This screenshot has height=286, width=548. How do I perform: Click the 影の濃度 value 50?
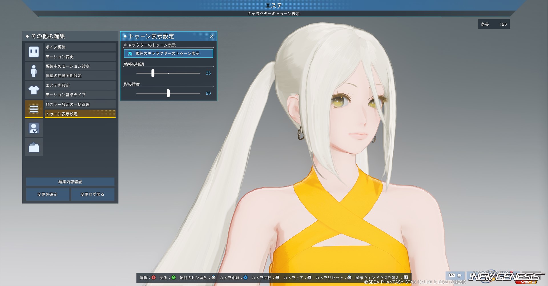(x=208, y=93)
